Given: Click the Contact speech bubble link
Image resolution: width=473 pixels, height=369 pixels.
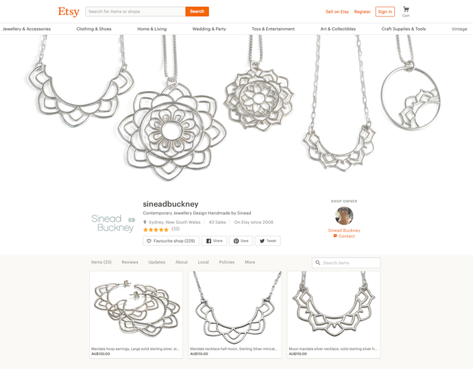Looking at the screenshot, I should [344, 236].
